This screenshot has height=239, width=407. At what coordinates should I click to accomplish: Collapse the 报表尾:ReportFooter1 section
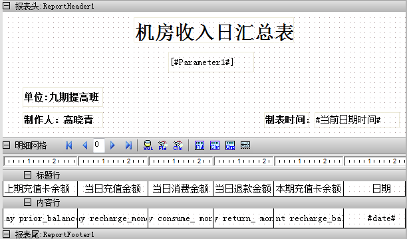pyautogui.click(x=6, y=234)
